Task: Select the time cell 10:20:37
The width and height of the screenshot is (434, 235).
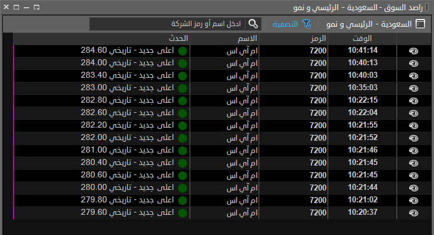Action: click(363, 212)
